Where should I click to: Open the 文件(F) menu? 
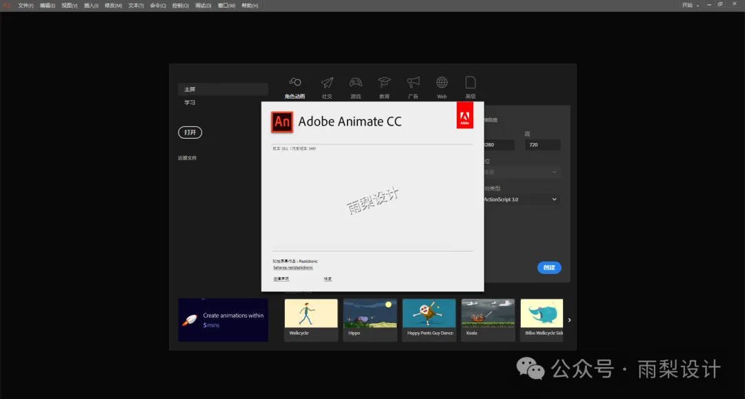tap(26, 6)
